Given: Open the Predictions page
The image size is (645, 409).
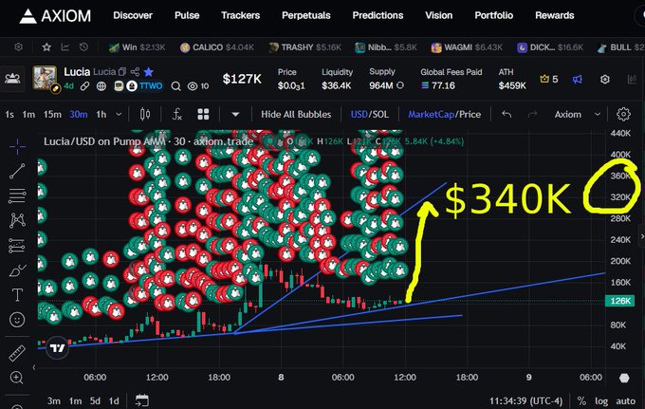Looking at the screenshot, I should tap(378, 15).
